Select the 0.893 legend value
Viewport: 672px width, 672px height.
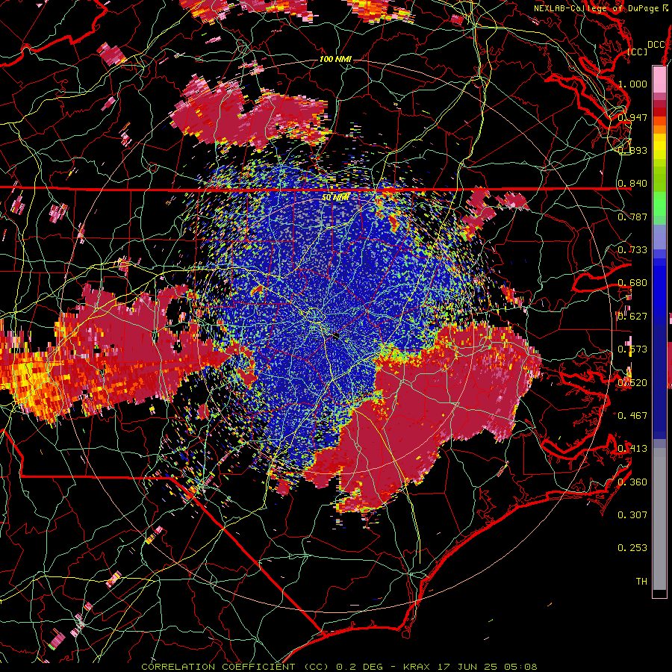click(632, 150)
